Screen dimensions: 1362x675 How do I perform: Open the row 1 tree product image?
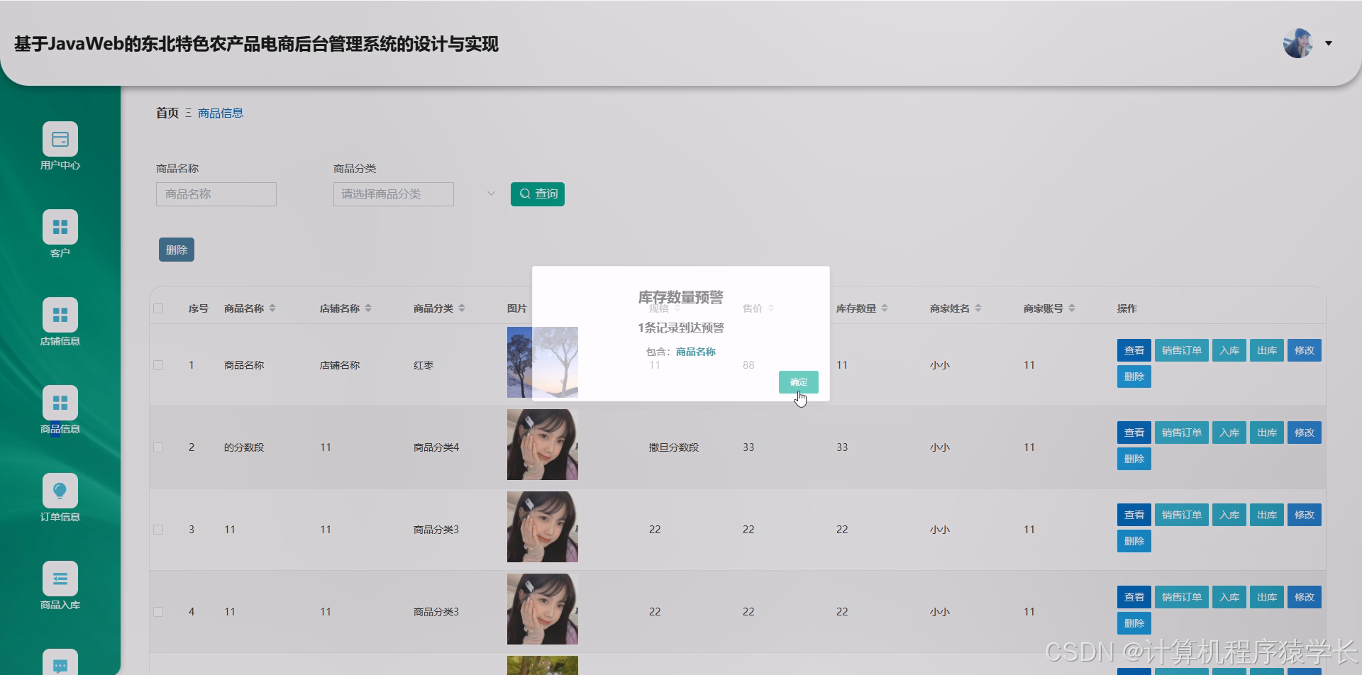point(543,362)
